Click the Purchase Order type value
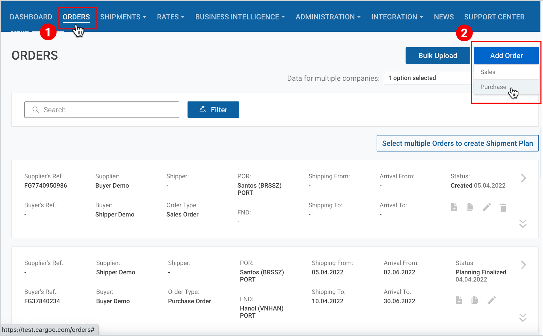The width and height of the screenshot is (543, 336). pos(189,301)
